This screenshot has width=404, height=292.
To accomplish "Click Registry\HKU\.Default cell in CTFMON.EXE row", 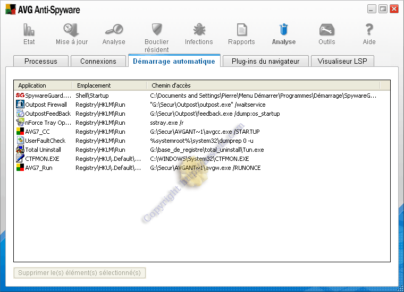I will (108, 159).
